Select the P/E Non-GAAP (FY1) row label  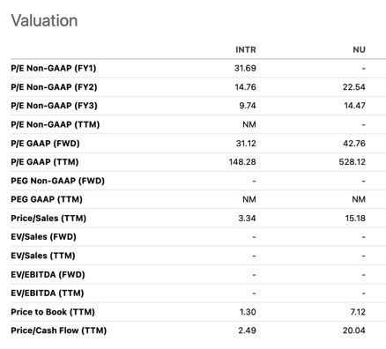54,68
